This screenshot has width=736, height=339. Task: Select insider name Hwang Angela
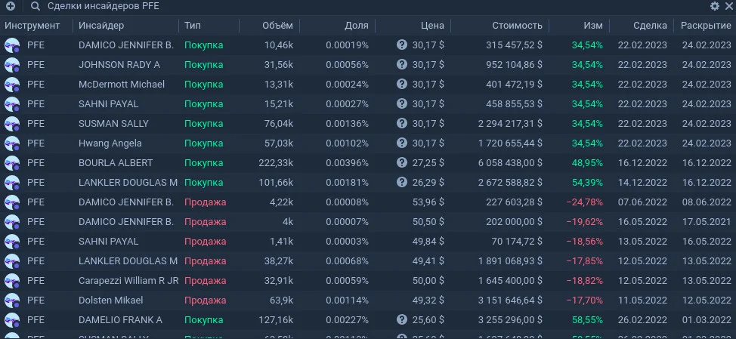click(110, 143)
